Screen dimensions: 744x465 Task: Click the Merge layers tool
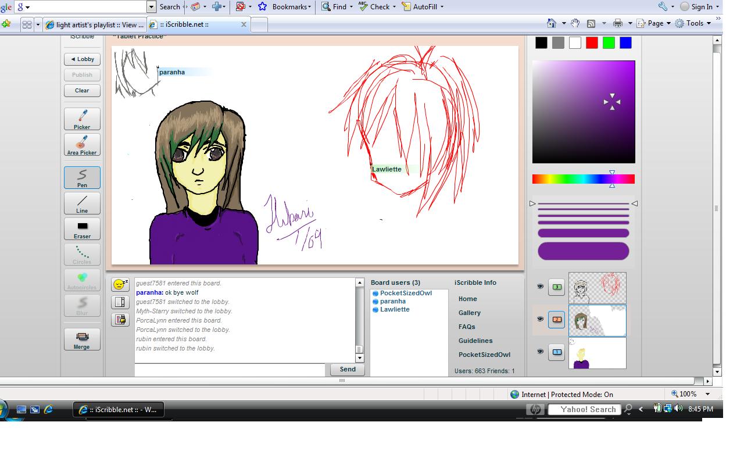pos(82,339)
